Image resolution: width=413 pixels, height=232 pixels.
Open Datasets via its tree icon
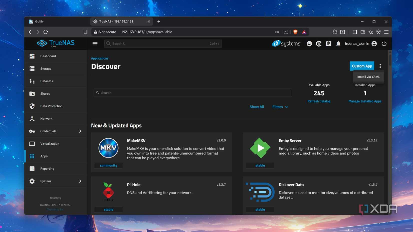point(32,81)
